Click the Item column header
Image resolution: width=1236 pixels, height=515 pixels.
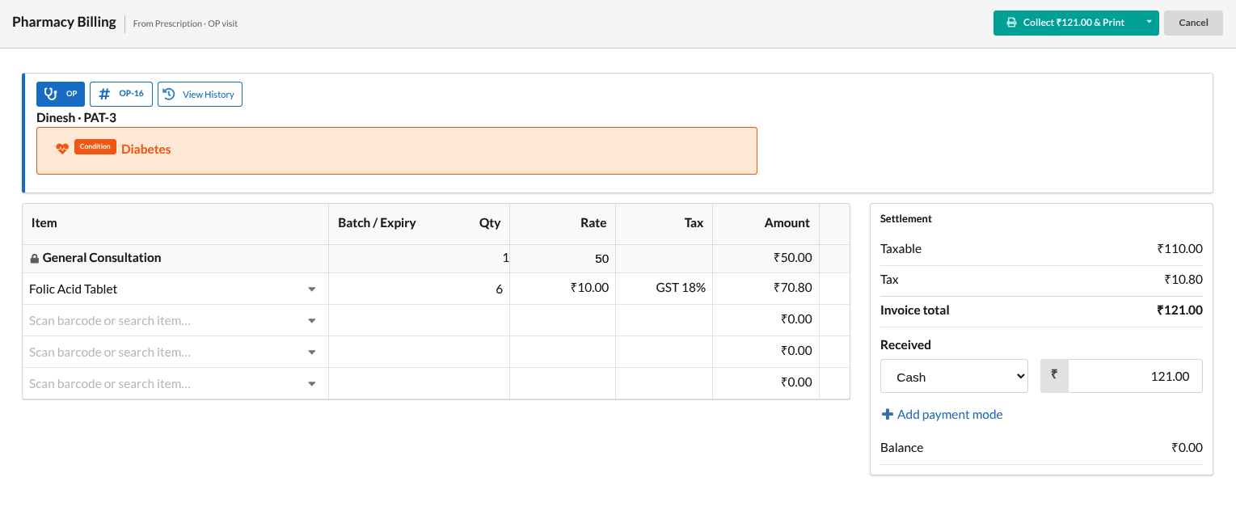click(44, 223)
